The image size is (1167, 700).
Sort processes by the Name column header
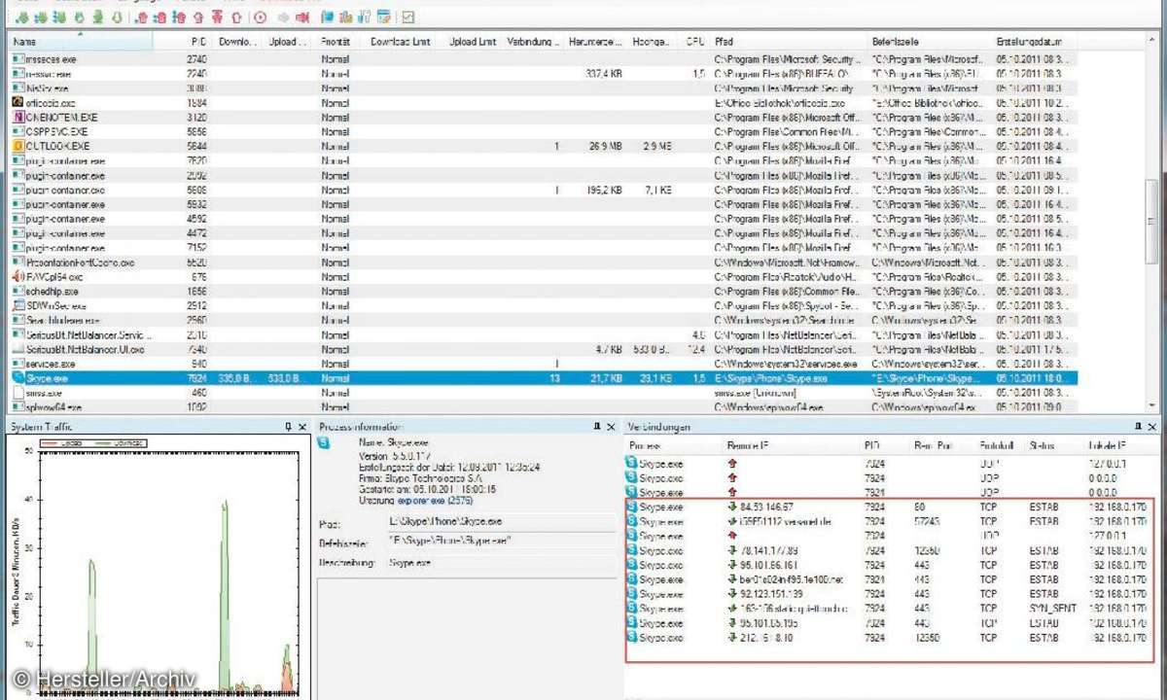coord(81,42)
